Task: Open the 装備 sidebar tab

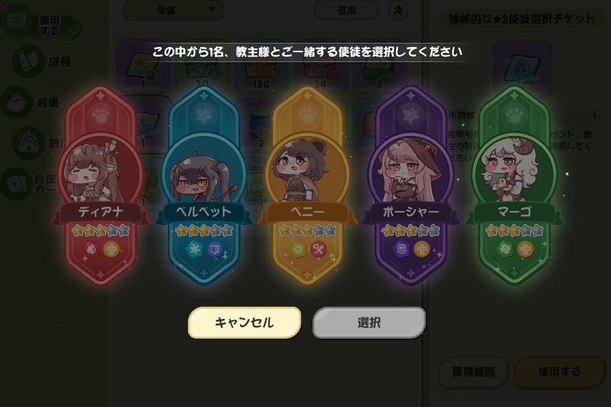Action: [31, 103]
